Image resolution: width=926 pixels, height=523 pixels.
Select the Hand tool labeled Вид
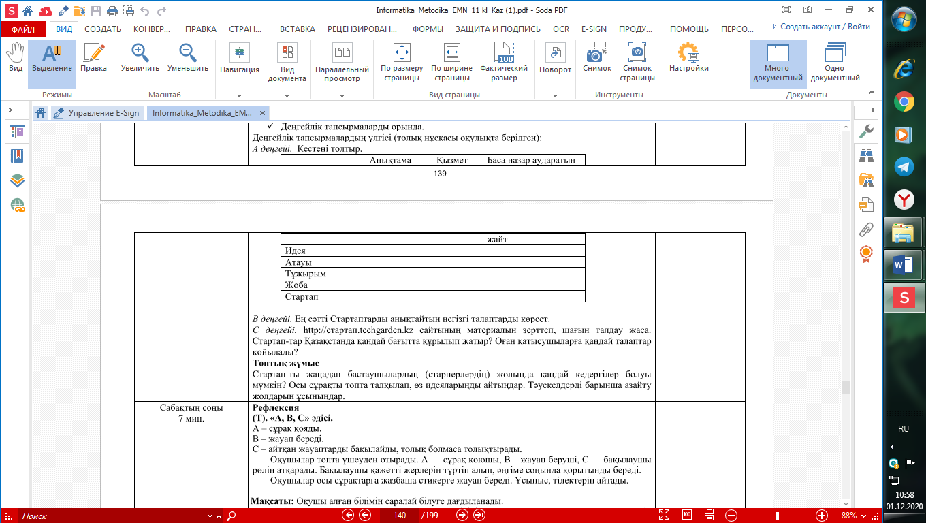15,58
